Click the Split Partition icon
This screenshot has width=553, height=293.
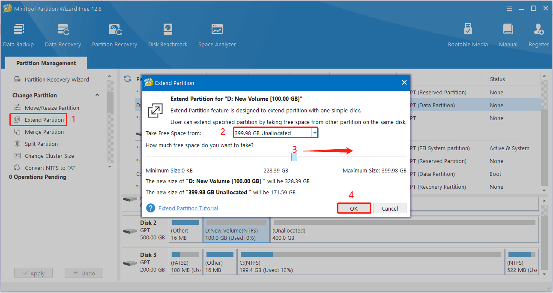click(x=17, y=144)
